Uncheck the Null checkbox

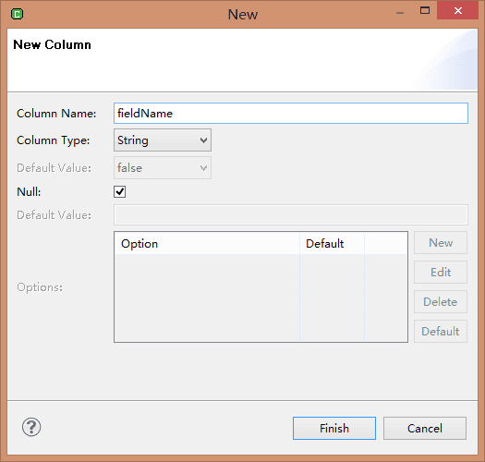(x=120, y=191)
